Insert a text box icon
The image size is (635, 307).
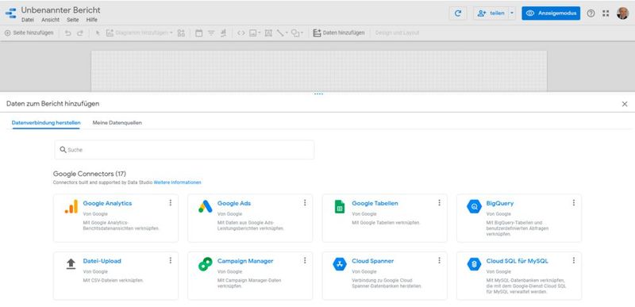(x=268, y=33)
